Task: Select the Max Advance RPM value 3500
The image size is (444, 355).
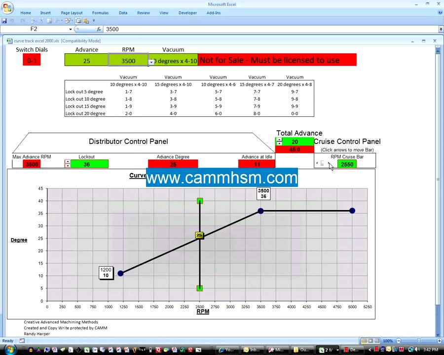Action: click(x=32, y=164)
